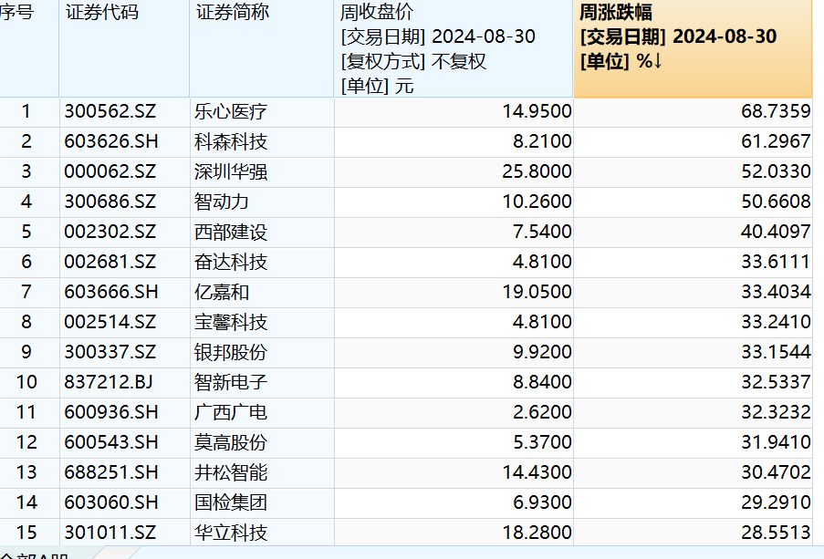Select stock code 002302.SZ
The image size is (824, 559).
click(110, 232)
